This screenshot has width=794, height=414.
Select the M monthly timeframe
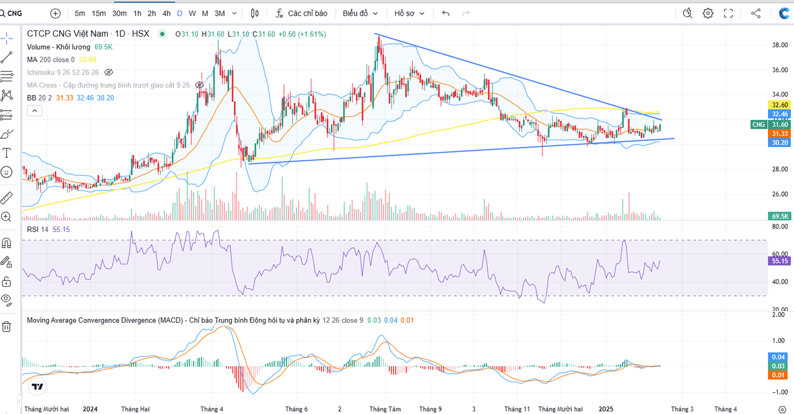point(205,13)
